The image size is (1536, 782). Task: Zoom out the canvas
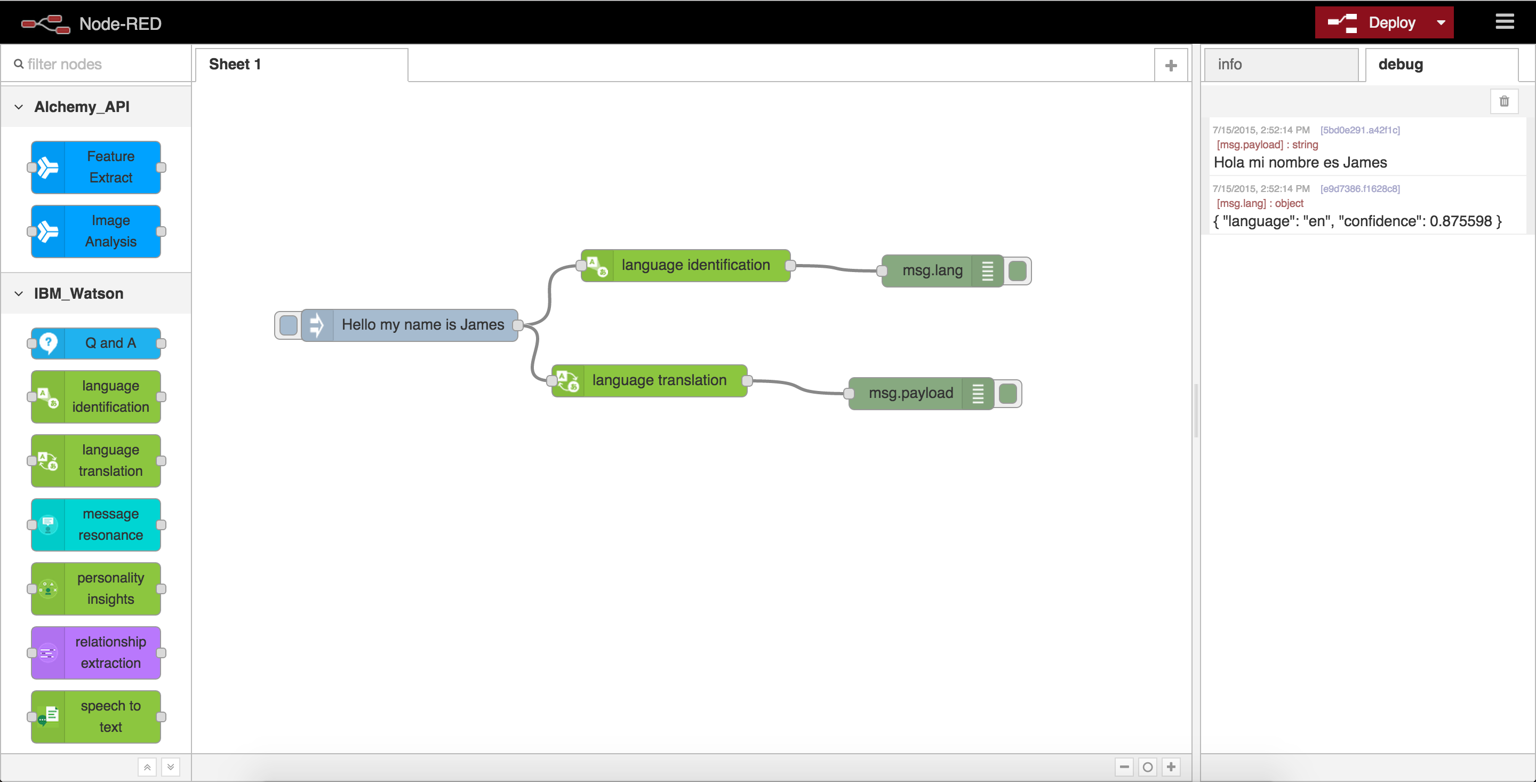[x=1124, y=767]
